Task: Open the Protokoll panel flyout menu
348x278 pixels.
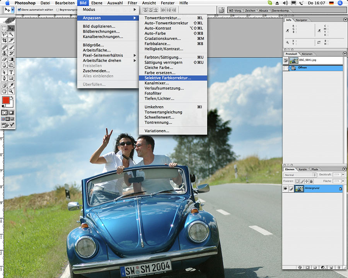Action: click(345, 54)
